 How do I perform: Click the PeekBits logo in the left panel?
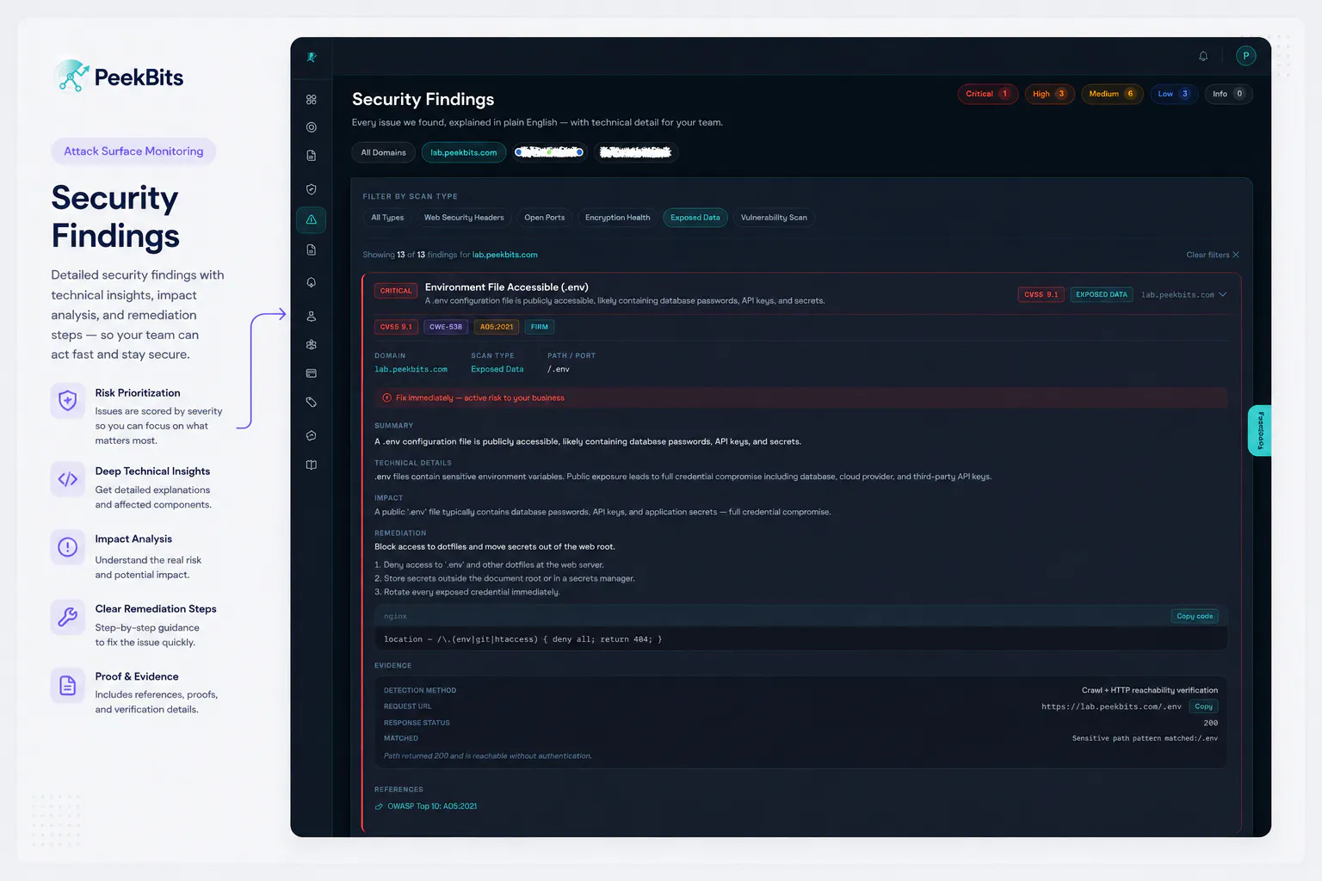coord(119,77)
